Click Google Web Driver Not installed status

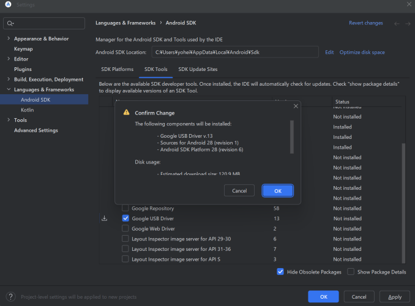(x=347, y=229)
